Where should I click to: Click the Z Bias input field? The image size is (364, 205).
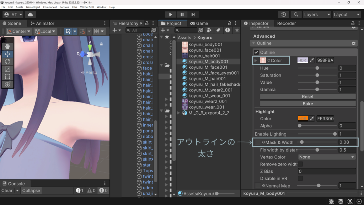coord(327,171)
